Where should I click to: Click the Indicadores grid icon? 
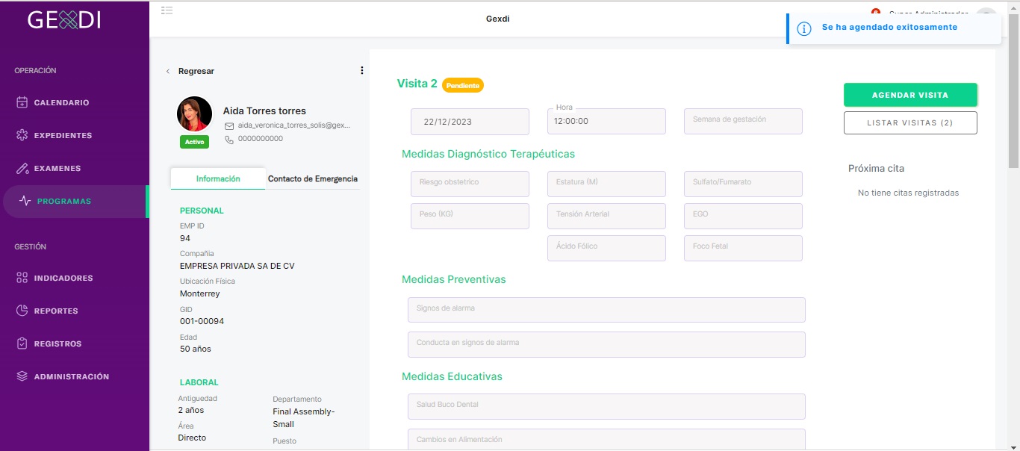click(22, 278)
